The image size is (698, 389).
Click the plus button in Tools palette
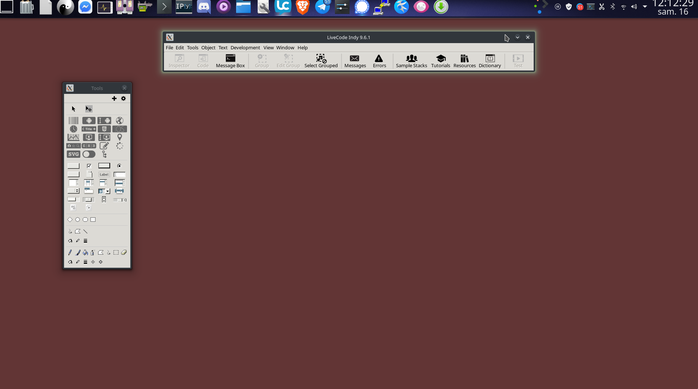[114, 99]
